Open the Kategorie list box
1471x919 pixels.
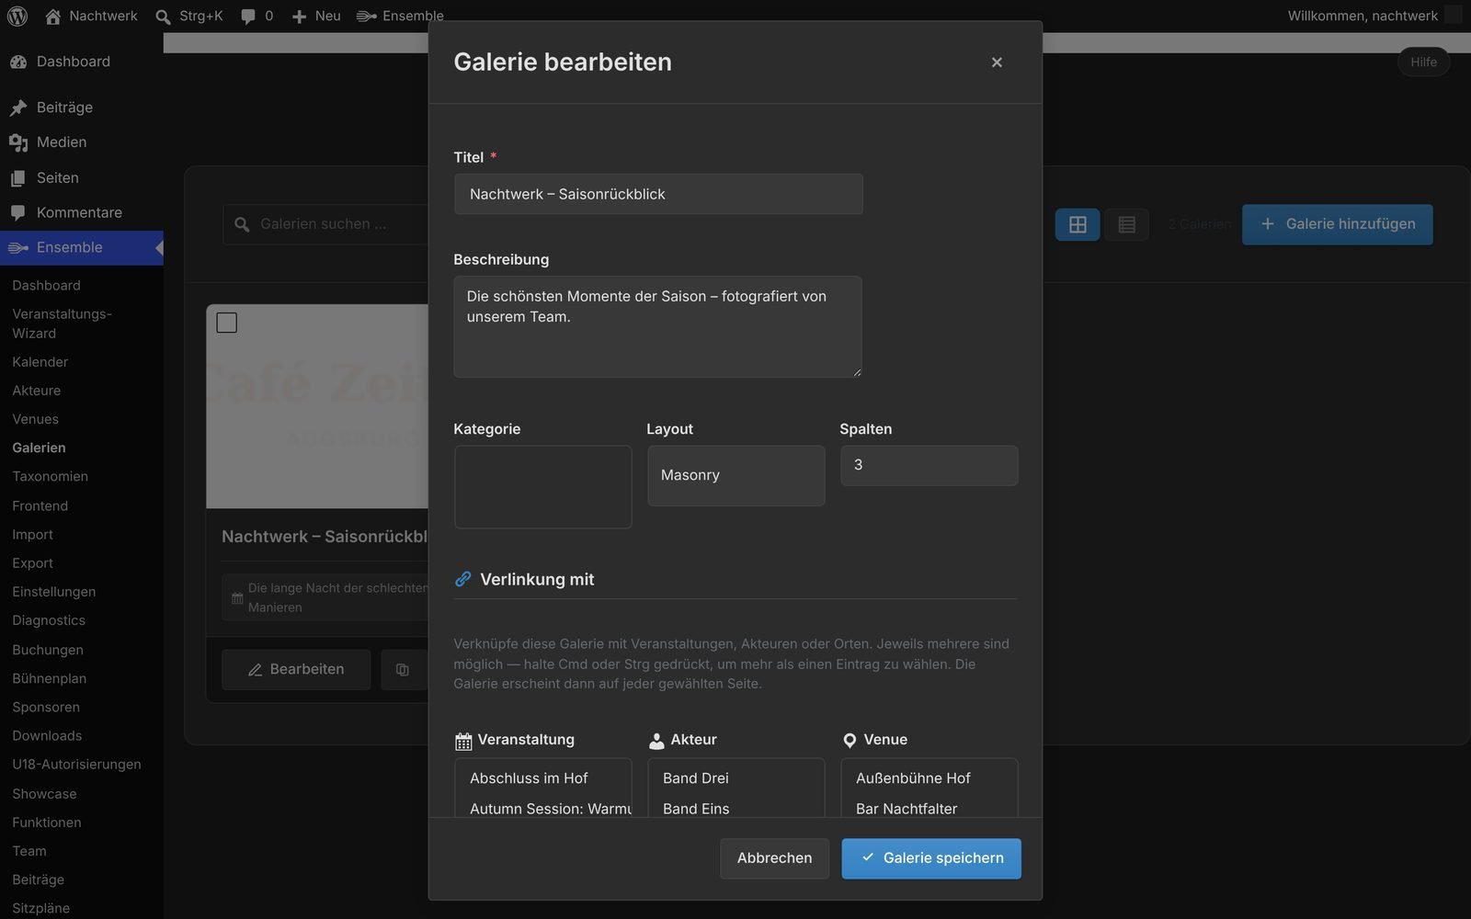(x=542, y=487)
